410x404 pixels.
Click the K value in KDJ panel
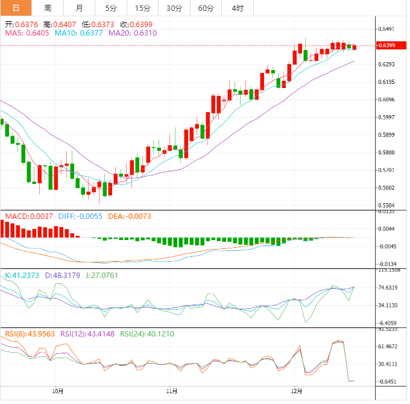coord(22,275)
